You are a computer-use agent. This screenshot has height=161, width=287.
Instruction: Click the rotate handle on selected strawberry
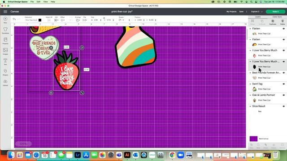click(x=82, y=48)
